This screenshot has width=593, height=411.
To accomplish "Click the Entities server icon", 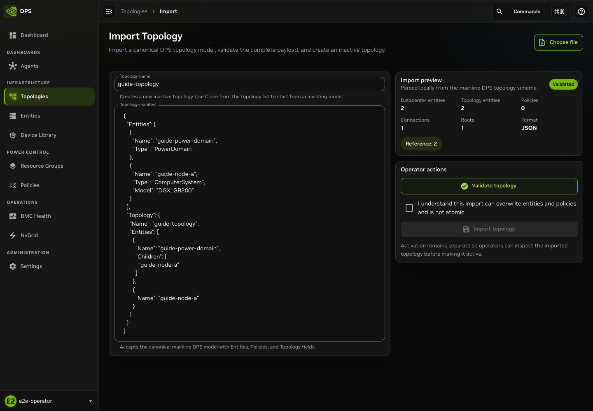I will click(13, 116).
